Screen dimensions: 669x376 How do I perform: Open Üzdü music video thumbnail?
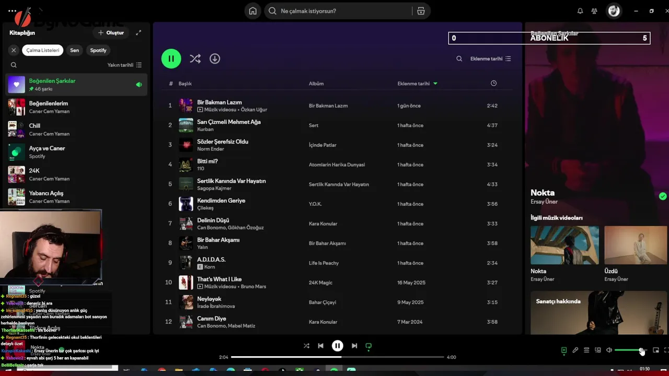637,245
